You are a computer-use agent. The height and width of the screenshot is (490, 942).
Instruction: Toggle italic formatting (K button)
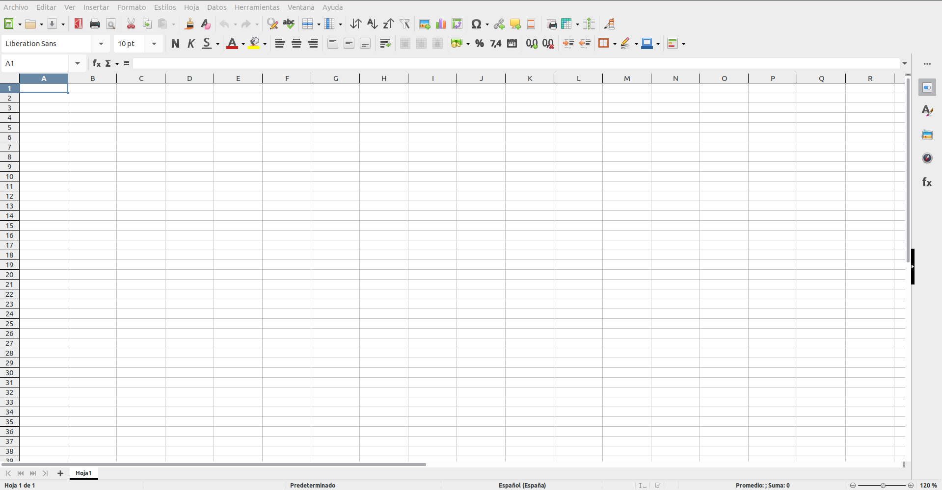click(x=191, y=44)
